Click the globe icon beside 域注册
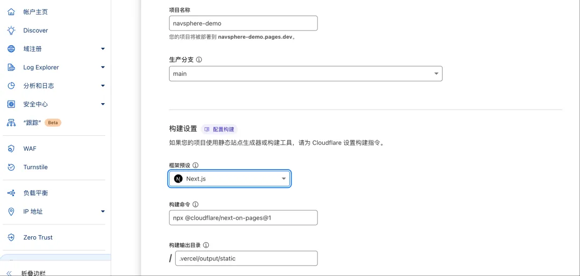 11,49
